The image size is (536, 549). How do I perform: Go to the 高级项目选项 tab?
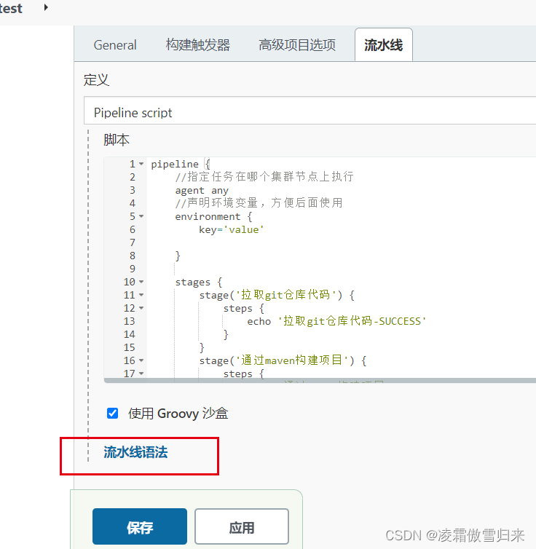[297, 45]
